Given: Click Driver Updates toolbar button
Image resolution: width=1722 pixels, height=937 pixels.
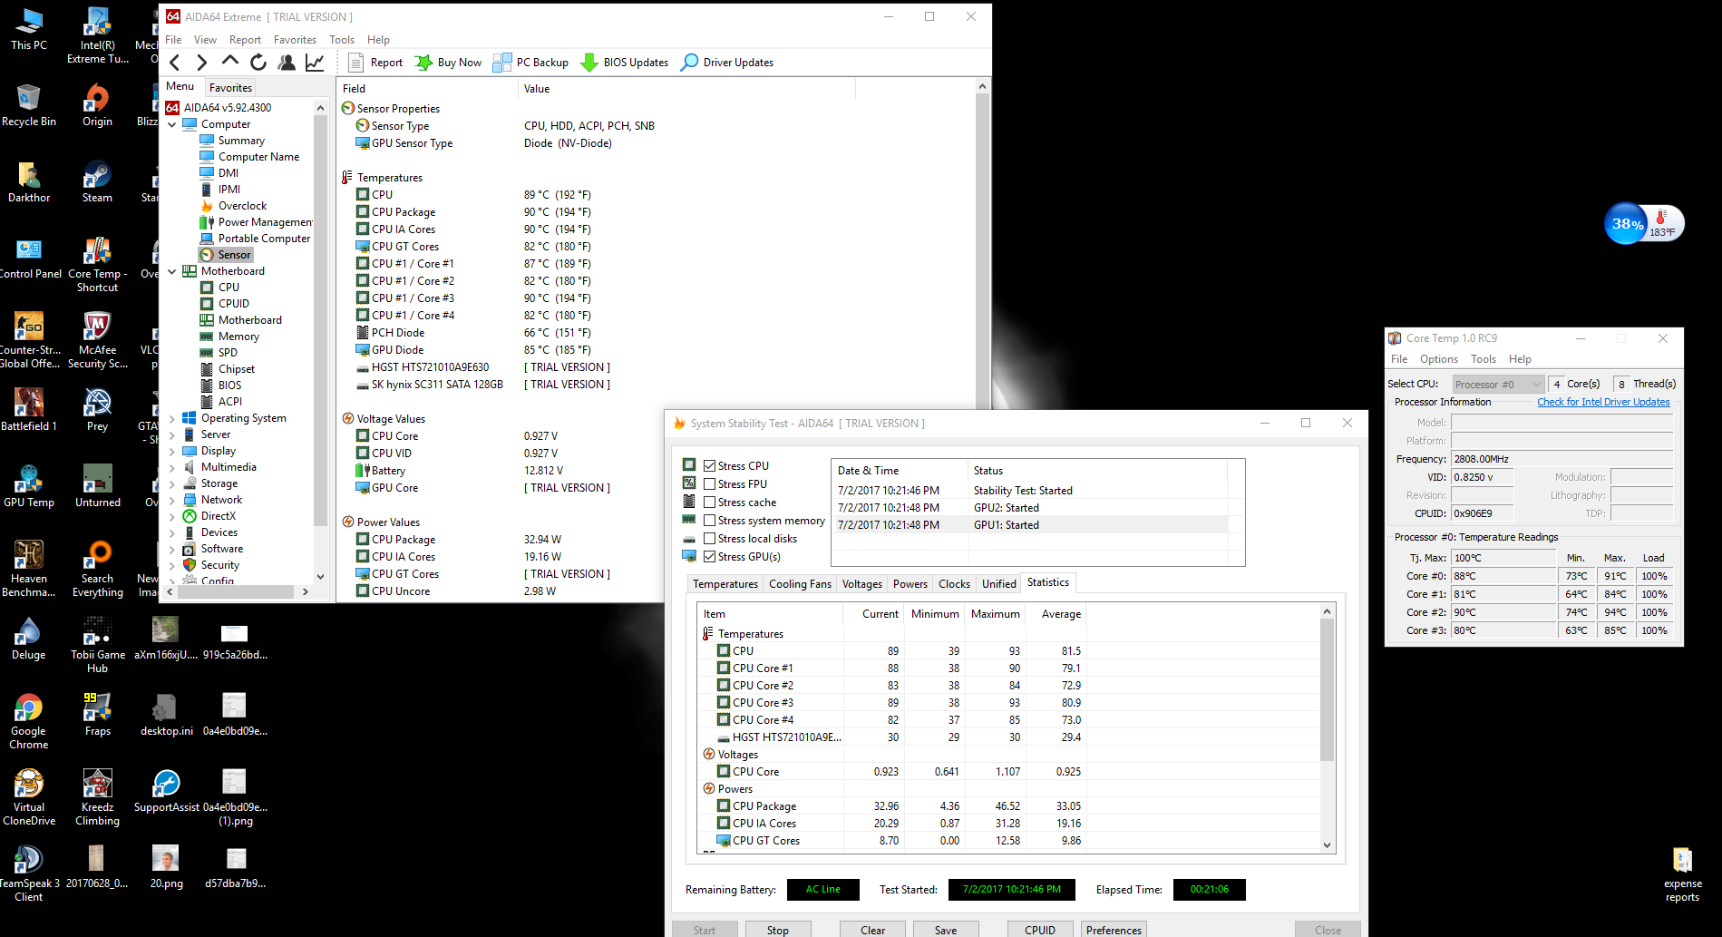Looking at the screenshot, I should [x=727, y=63].
